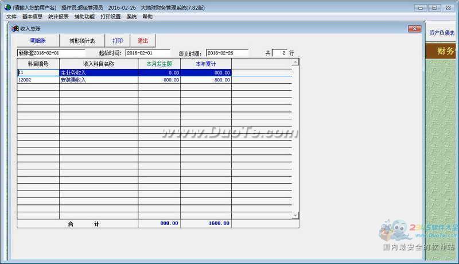
Task: Click the 财务 header in right panel
Action: pos(441,51)
